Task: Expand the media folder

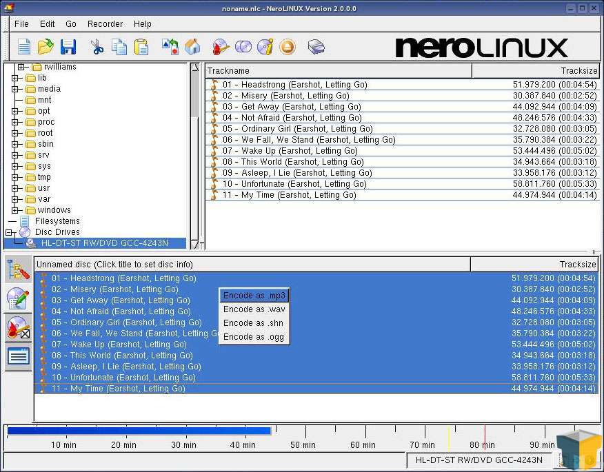Action: click(x=14, y=89)
